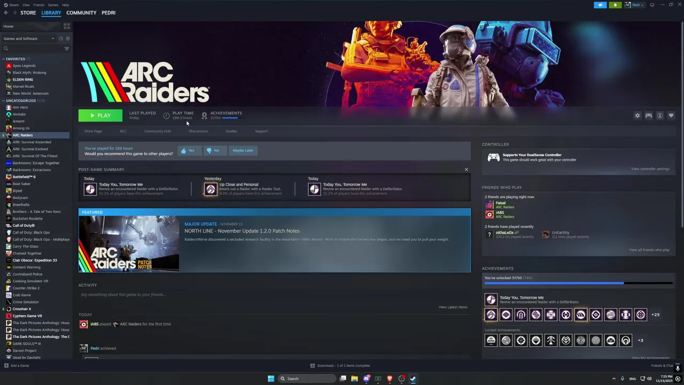
Task: Collapse the Favorites category
Action: point(4,59)
